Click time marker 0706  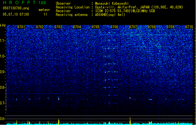point(114,27)
